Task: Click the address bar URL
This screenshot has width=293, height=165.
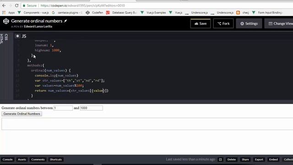Action: pos(82,5)
